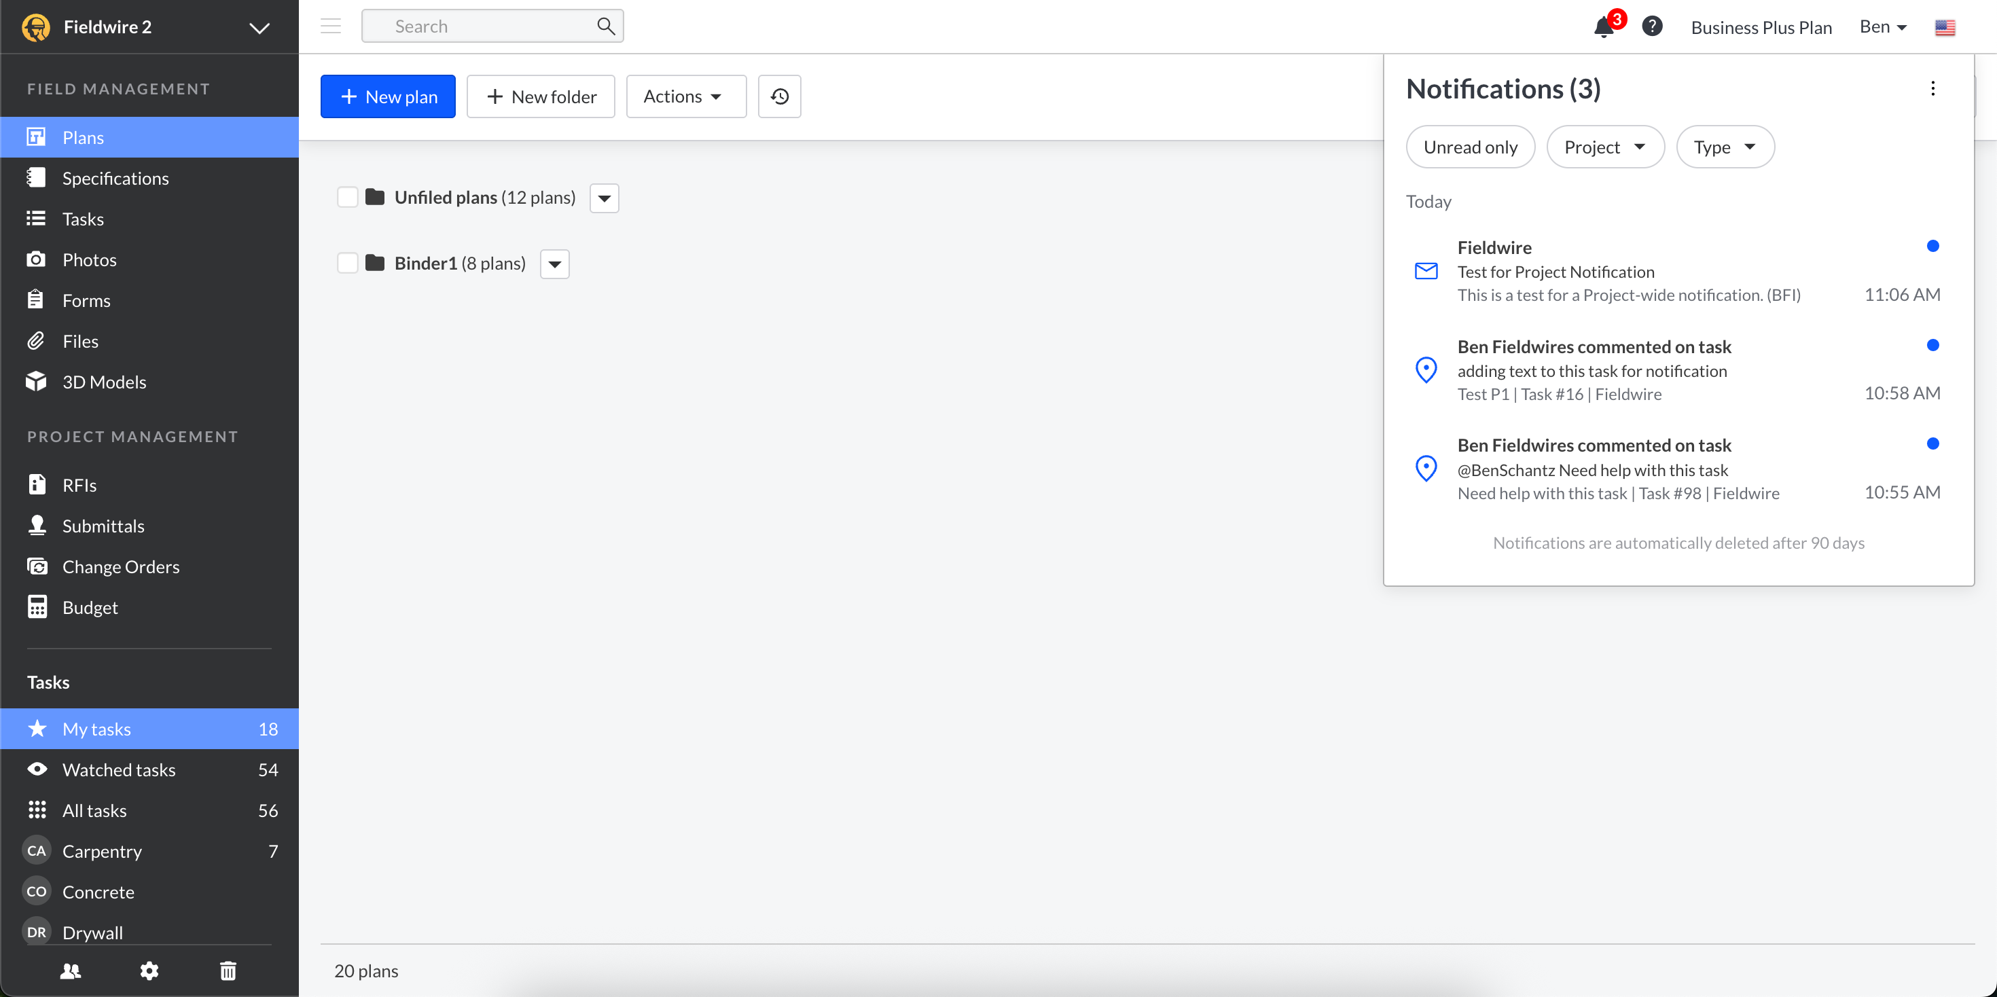Check the Binder1 folder checkbox
This screenshot has height=997, width=1997.
(347, 263)
